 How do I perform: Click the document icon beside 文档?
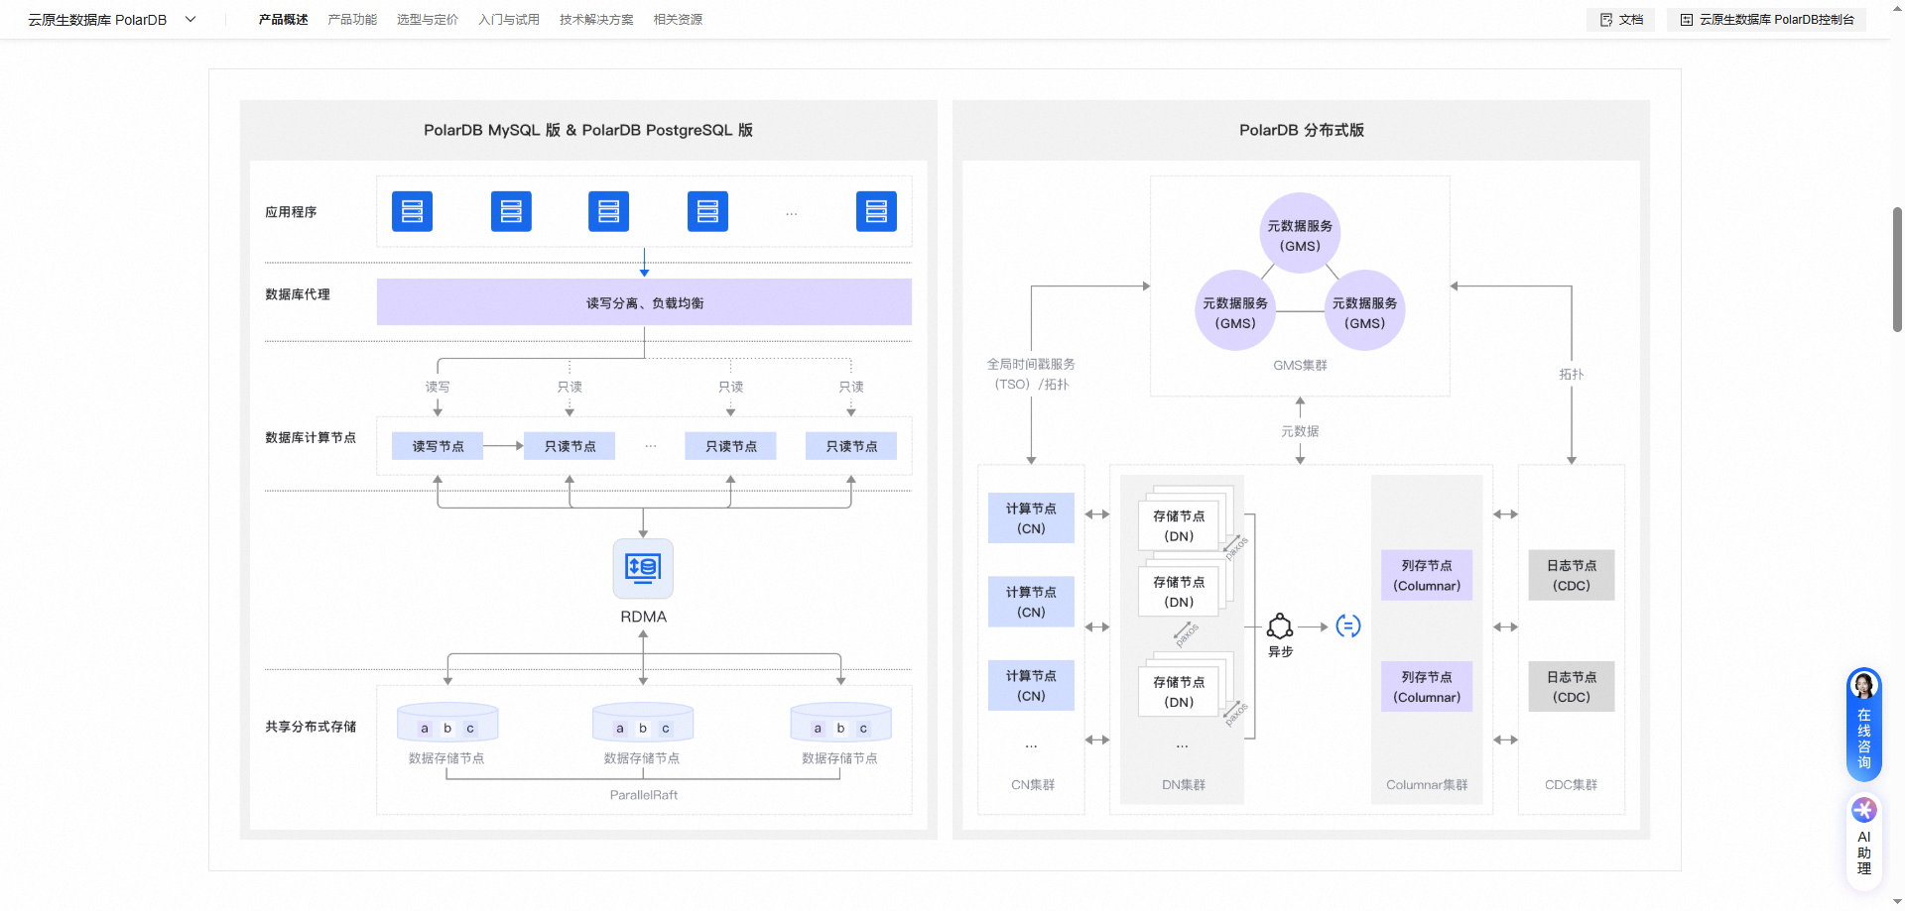click(x=1606, y=20)
